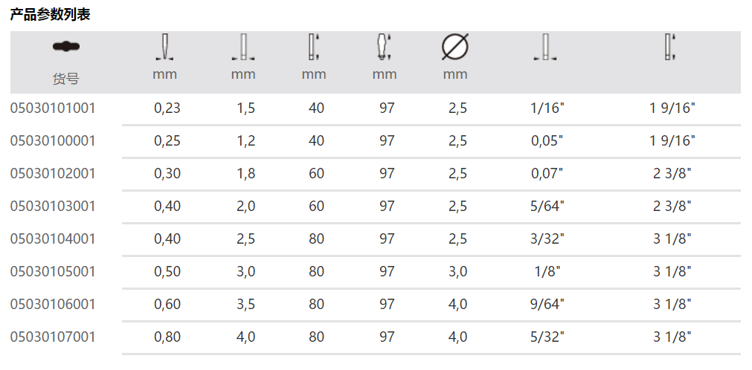The image size is (752, 370).
Task: Select item number 05030107001
Action: (53, 337)
